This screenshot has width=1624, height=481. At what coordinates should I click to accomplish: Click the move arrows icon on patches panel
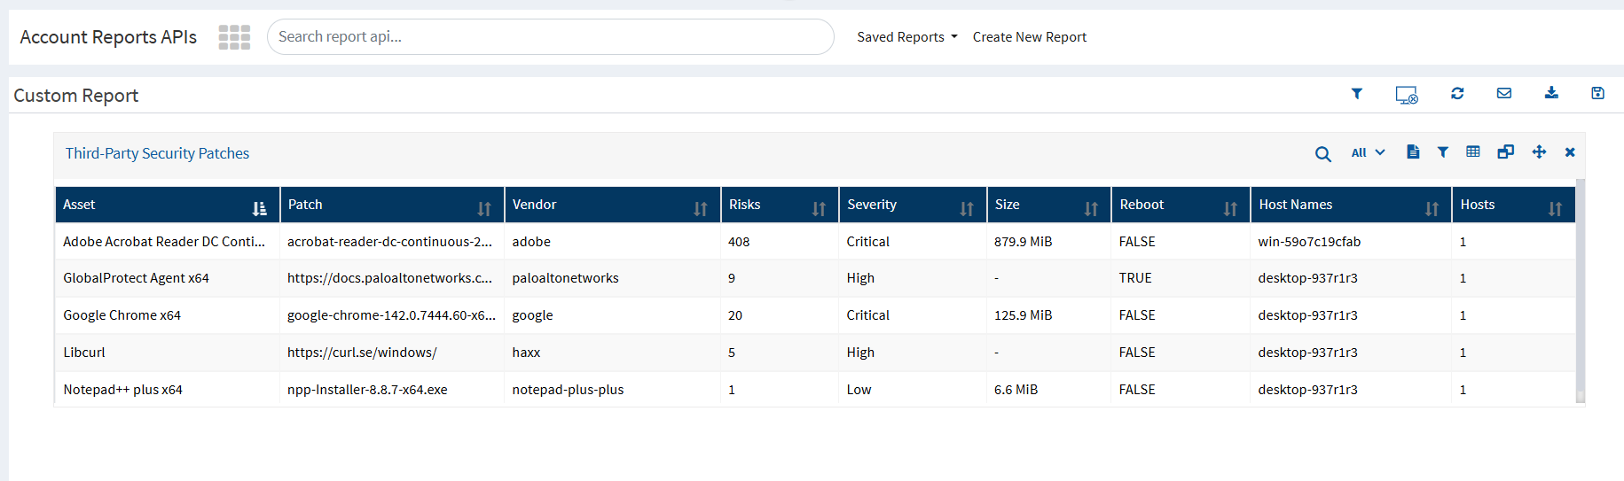pos(1539,152)
